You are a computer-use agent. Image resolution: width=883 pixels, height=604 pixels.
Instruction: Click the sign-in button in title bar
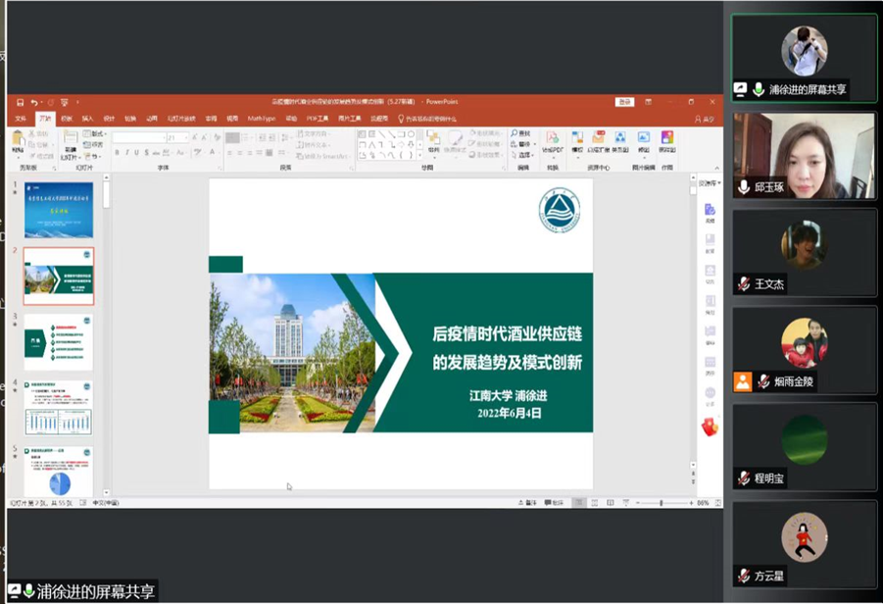pos(624,102)
